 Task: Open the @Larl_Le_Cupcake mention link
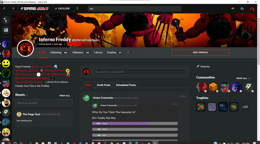[x=42, y=67]
